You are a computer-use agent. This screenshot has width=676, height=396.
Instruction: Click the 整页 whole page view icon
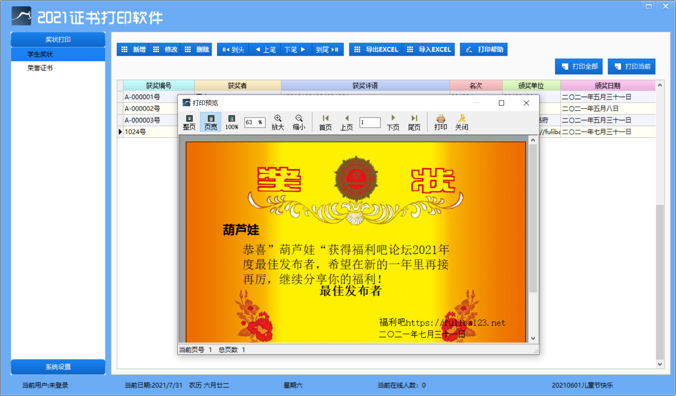click(x=189, y=122)
